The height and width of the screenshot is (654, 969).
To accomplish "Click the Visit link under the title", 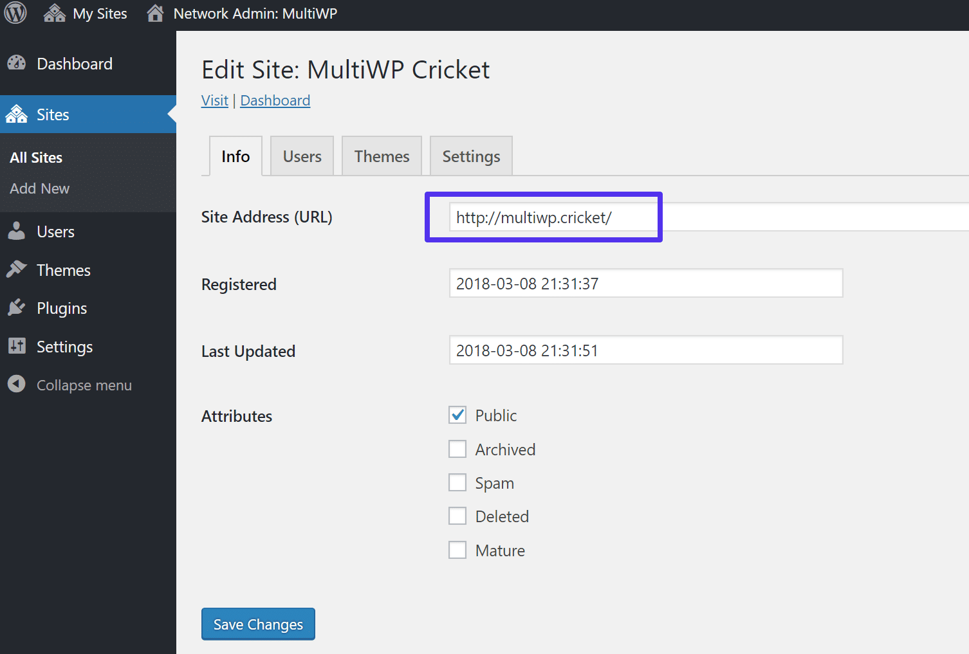I will tap(215, 100).
